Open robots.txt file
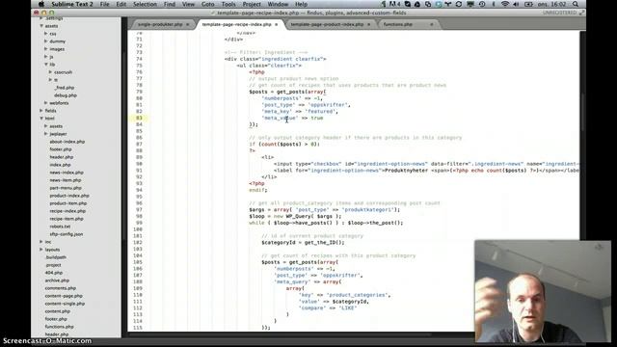This screenshot has width=617, height=347. click(60, 227)
